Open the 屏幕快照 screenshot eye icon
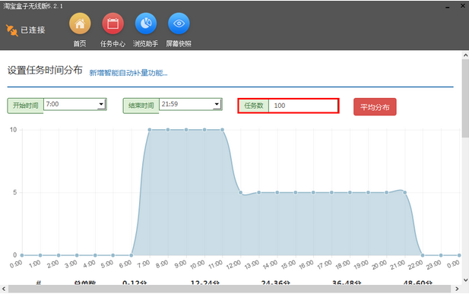The width and height of the screenshot is (469, 294). tap(179, 24)
